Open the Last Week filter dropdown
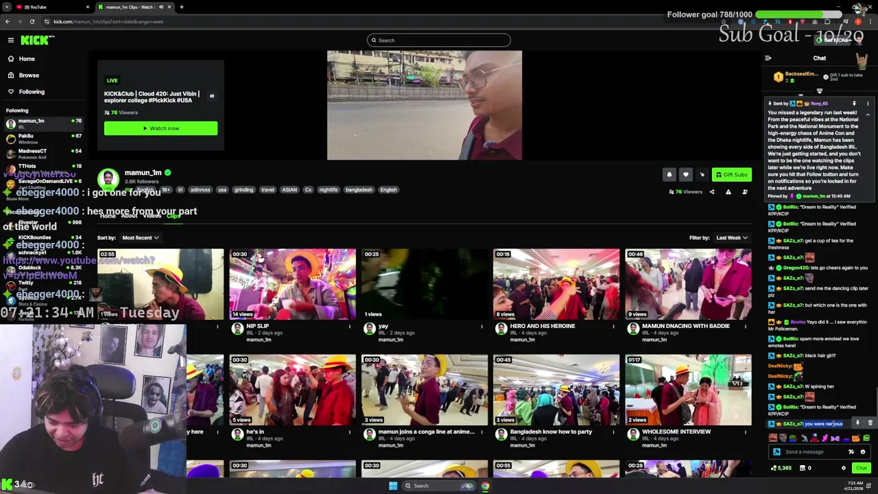 (732, 238)
